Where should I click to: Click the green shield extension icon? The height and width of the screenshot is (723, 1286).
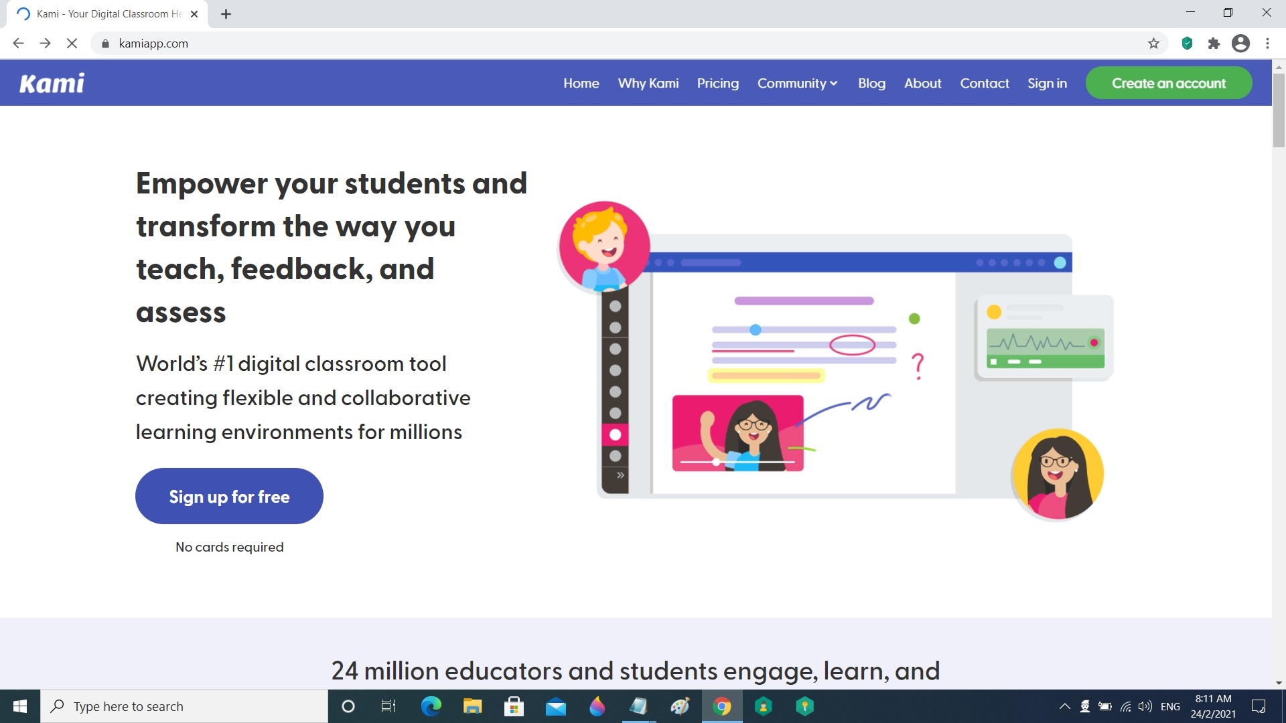pos(1187,44)
